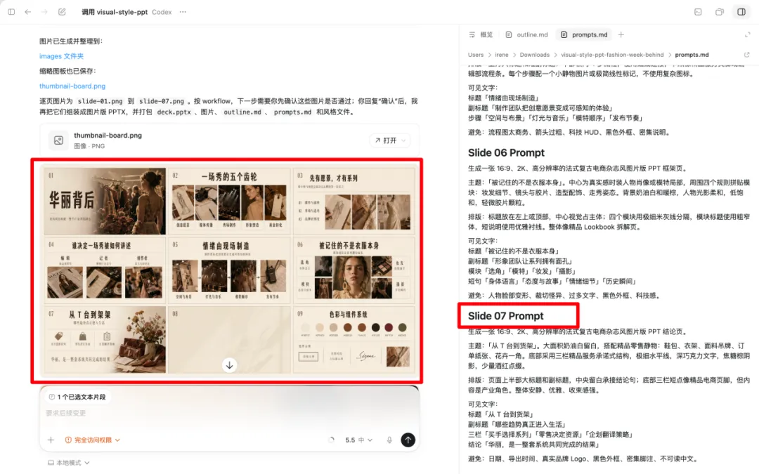Open the thumbnail-board.png link
This screenshot has height=474, width=759.
(x=72, y=86)
